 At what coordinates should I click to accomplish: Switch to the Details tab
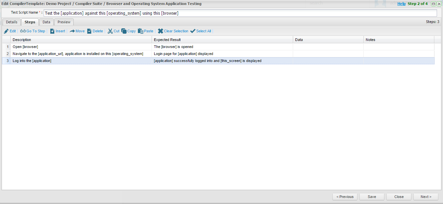[12, 22]
